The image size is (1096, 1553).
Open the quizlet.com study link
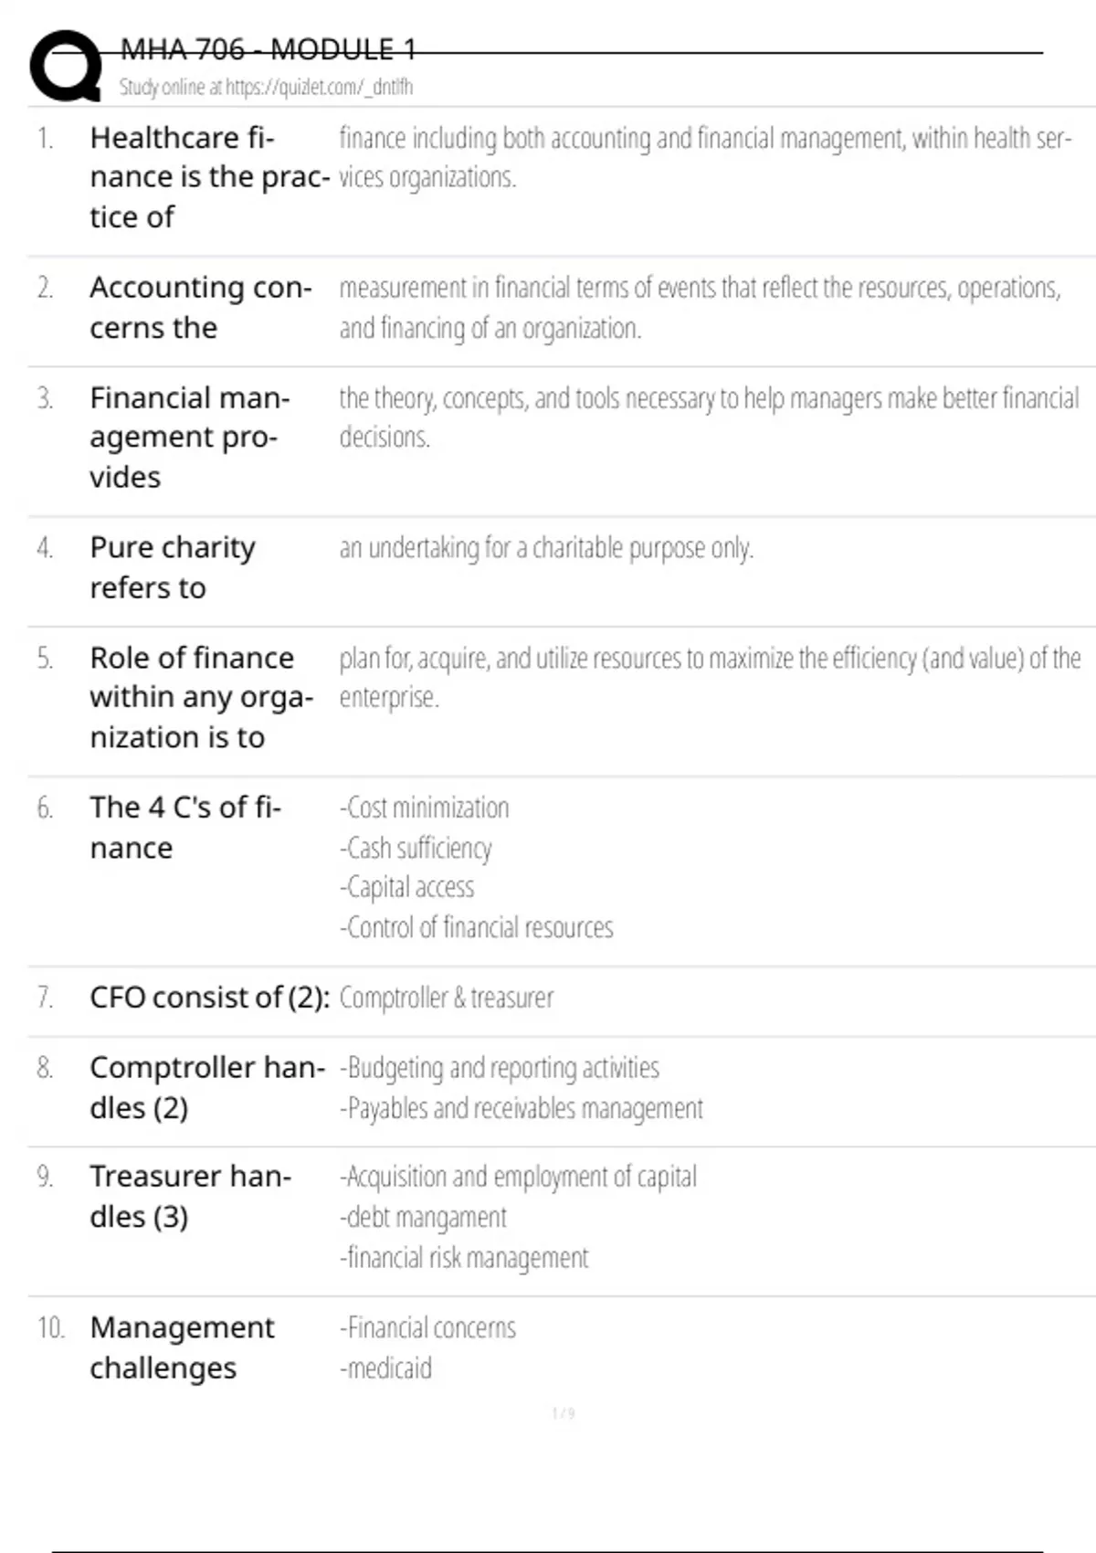pyautogui.click(x=266, y=88)
